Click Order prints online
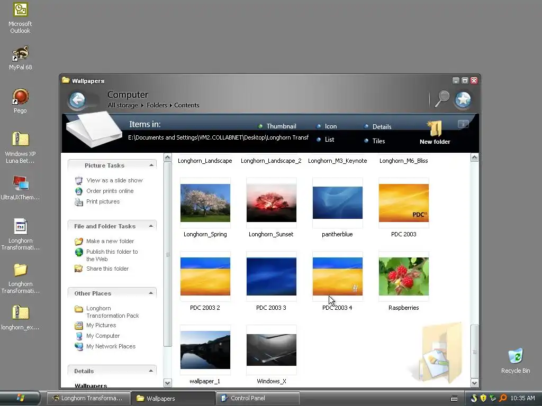This screenshot has width=542, height=406. click(110, 191)
